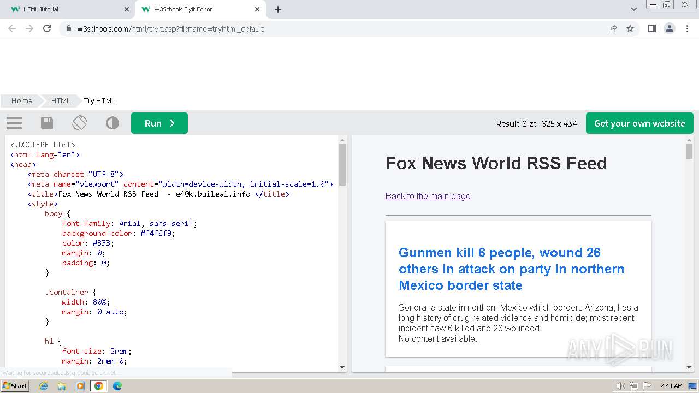Viewport: 699px width, 393px height.
Task: Open Chrome three-dot menu
Action: (687, 28)
